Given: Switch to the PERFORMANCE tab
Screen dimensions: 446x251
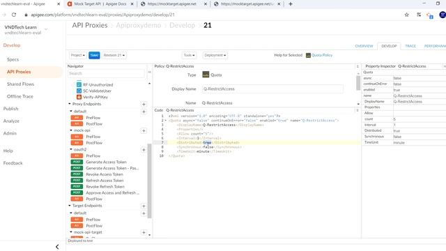Looking at the screenshot, I should [435, 46].
